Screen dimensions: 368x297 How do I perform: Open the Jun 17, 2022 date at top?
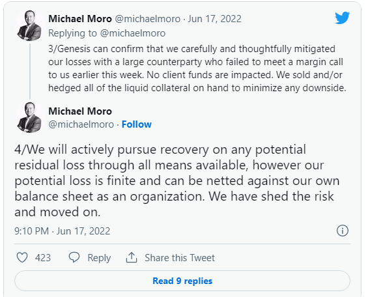click(x=214, y=19)
